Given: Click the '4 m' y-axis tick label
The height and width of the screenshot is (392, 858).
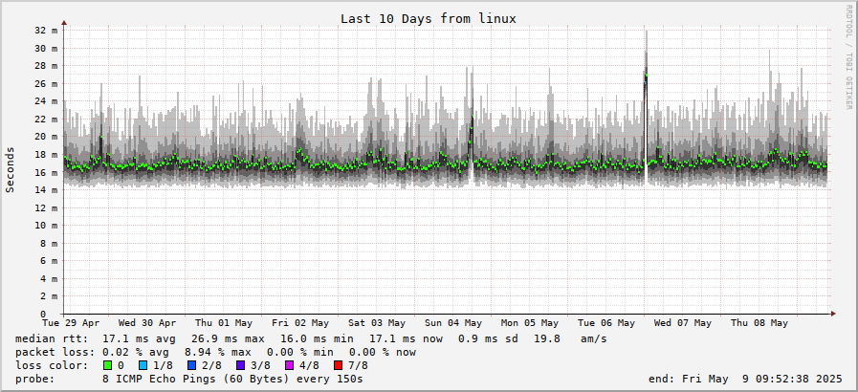Looking at the screenshot, I should [x=49, y=278].
